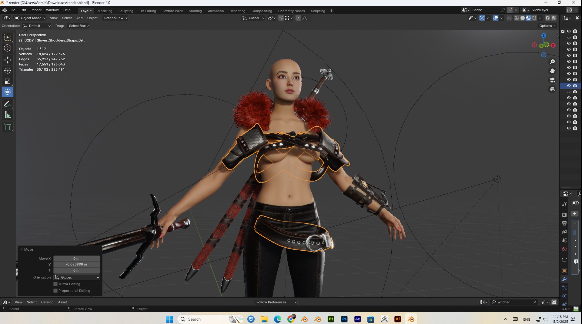Select the Select Box tool in toolbar
Image resolution: width=582 pixels, height=324 pixels.
[8, 37]
